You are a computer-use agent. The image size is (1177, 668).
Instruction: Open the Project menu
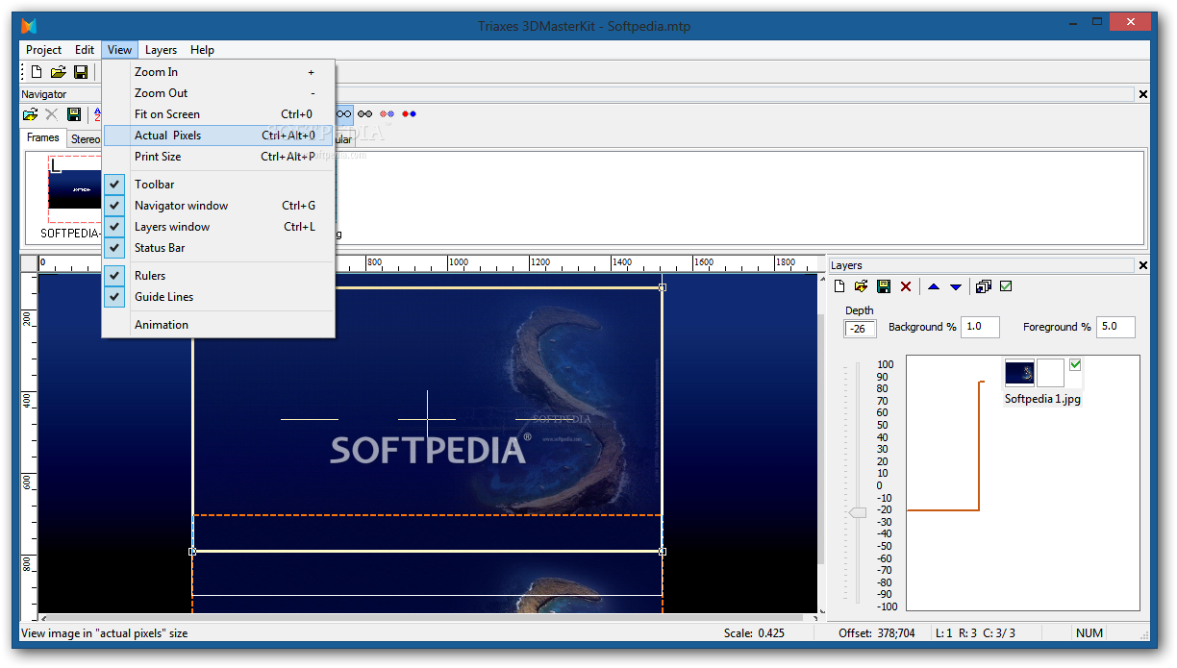(43, 50)
